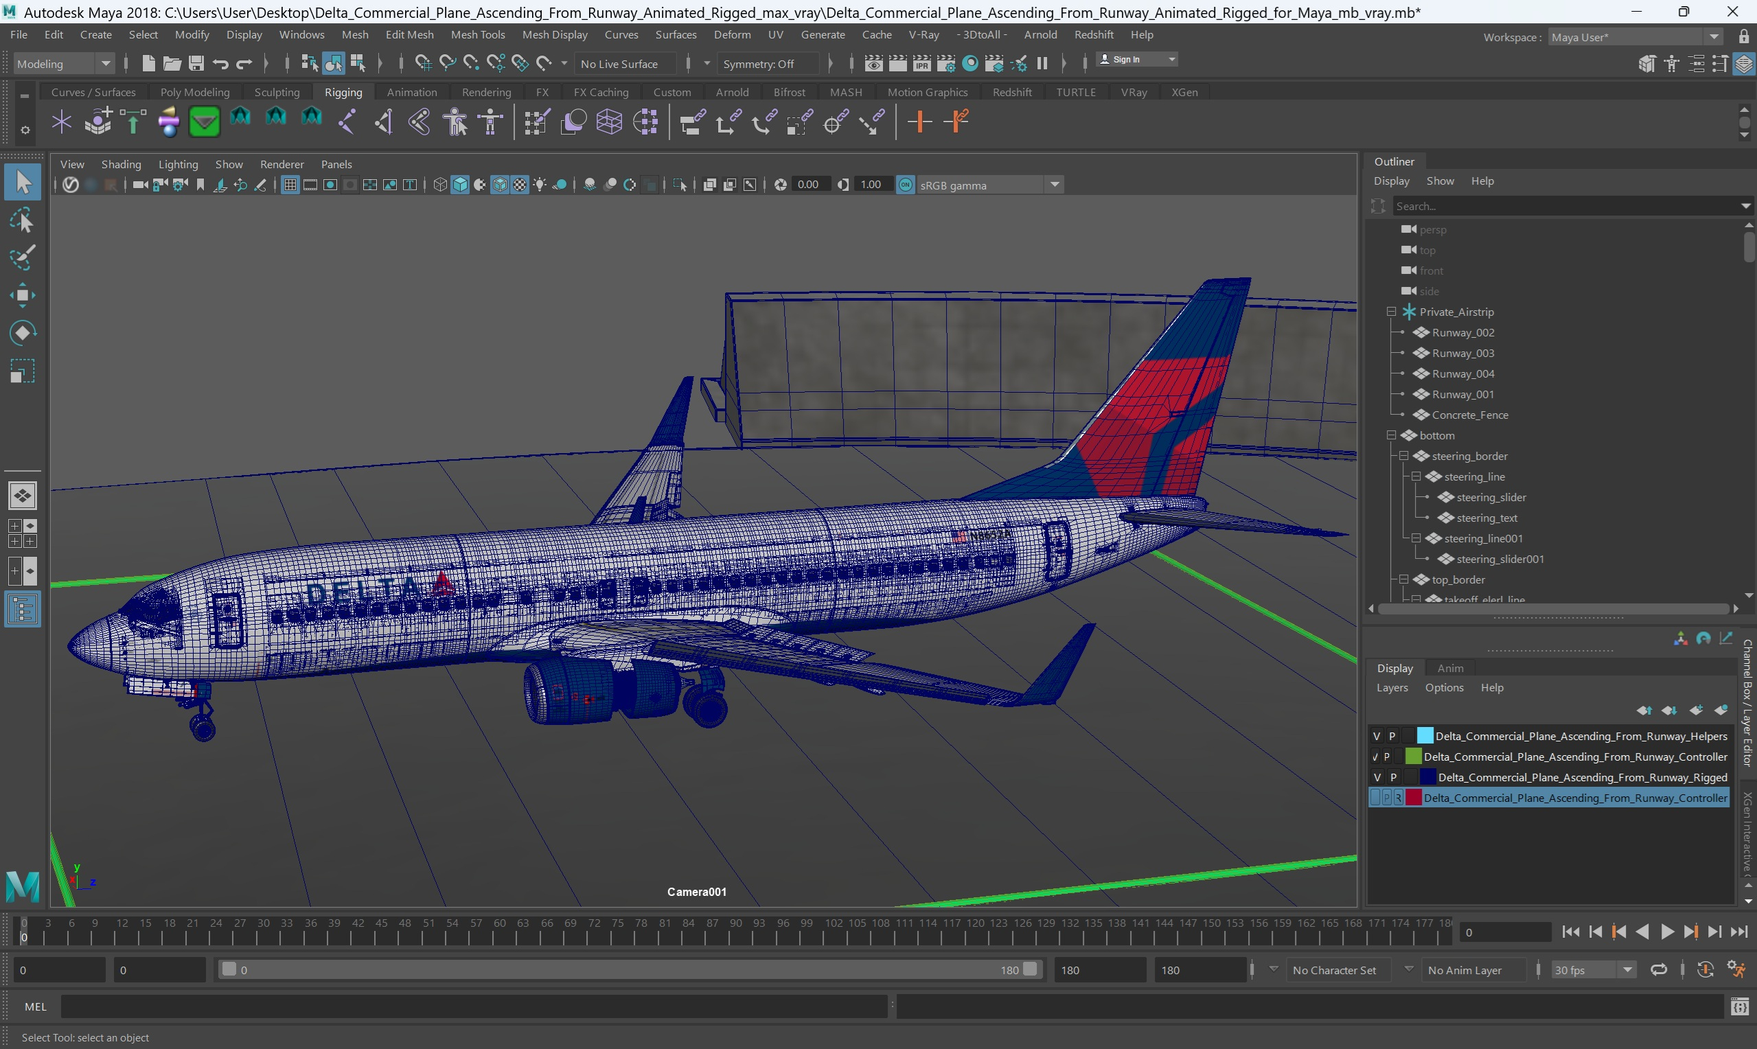1757x1049 pixels.
Task: Open the layer editor Options menu
Action: (x=1444, y=688)
